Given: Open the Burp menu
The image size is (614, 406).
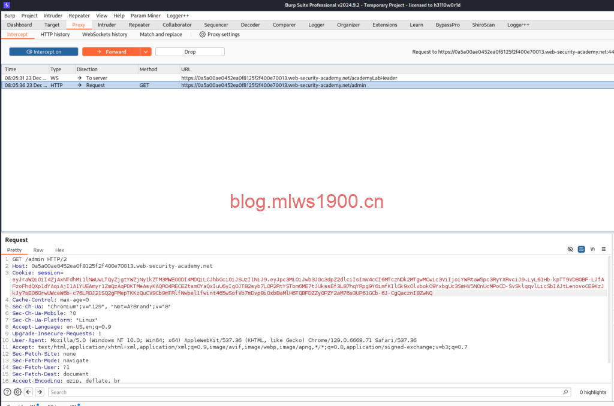Looking at the screenshot, I should [10, 16].
